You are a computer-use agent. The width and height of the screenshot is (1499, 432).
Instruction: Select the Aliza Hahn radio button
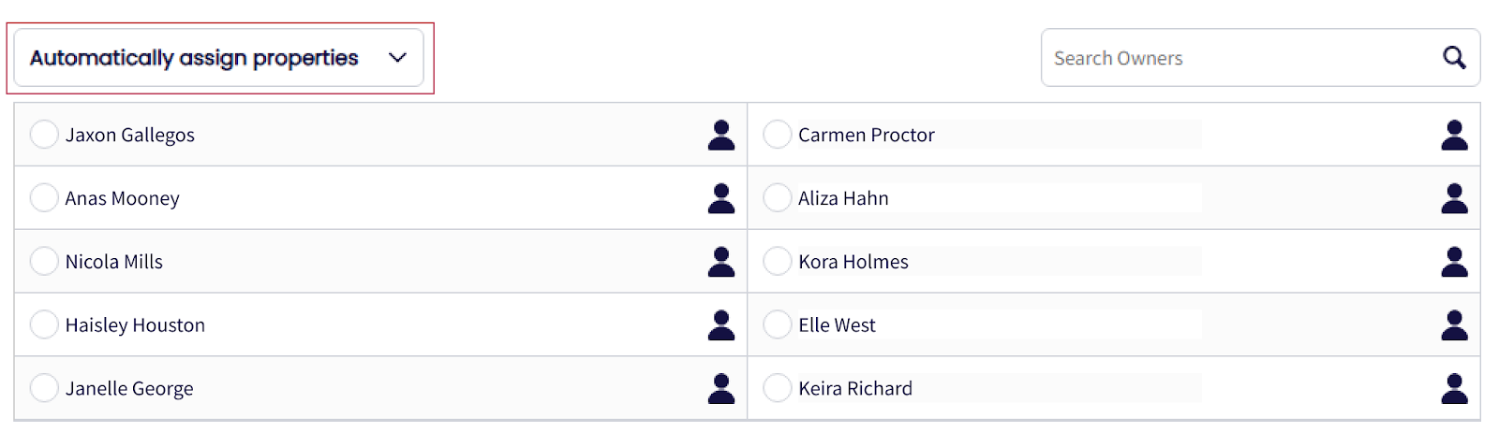[777, 198]
